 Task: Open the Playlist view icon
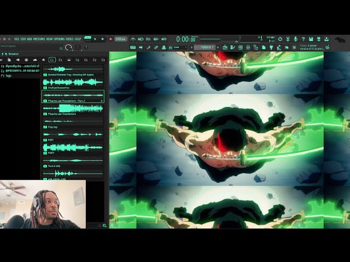pos(225,47)
